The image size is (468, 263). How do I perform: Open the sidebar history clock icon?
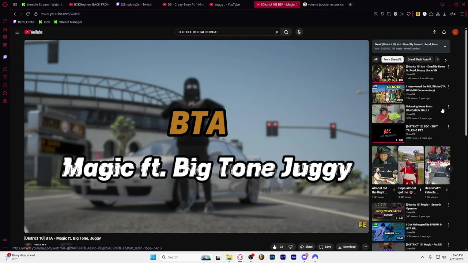click(x=5, y=85)
